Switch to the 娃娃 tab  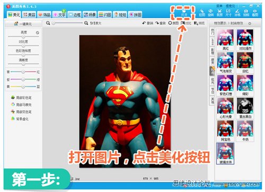pyautogui.click(x=120, y=14)
